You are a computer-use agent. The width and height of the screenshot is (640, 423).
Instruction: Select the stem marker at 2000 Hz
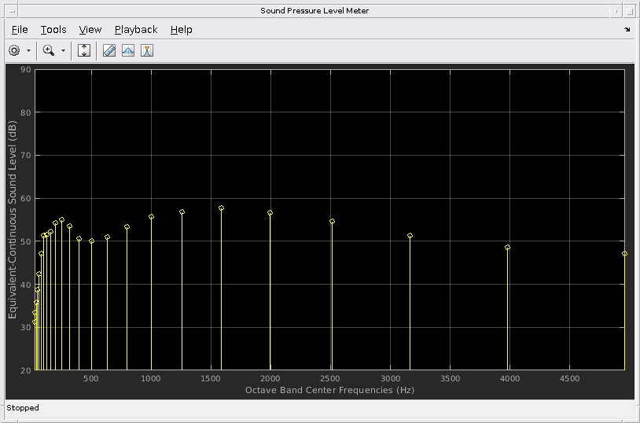270,213
